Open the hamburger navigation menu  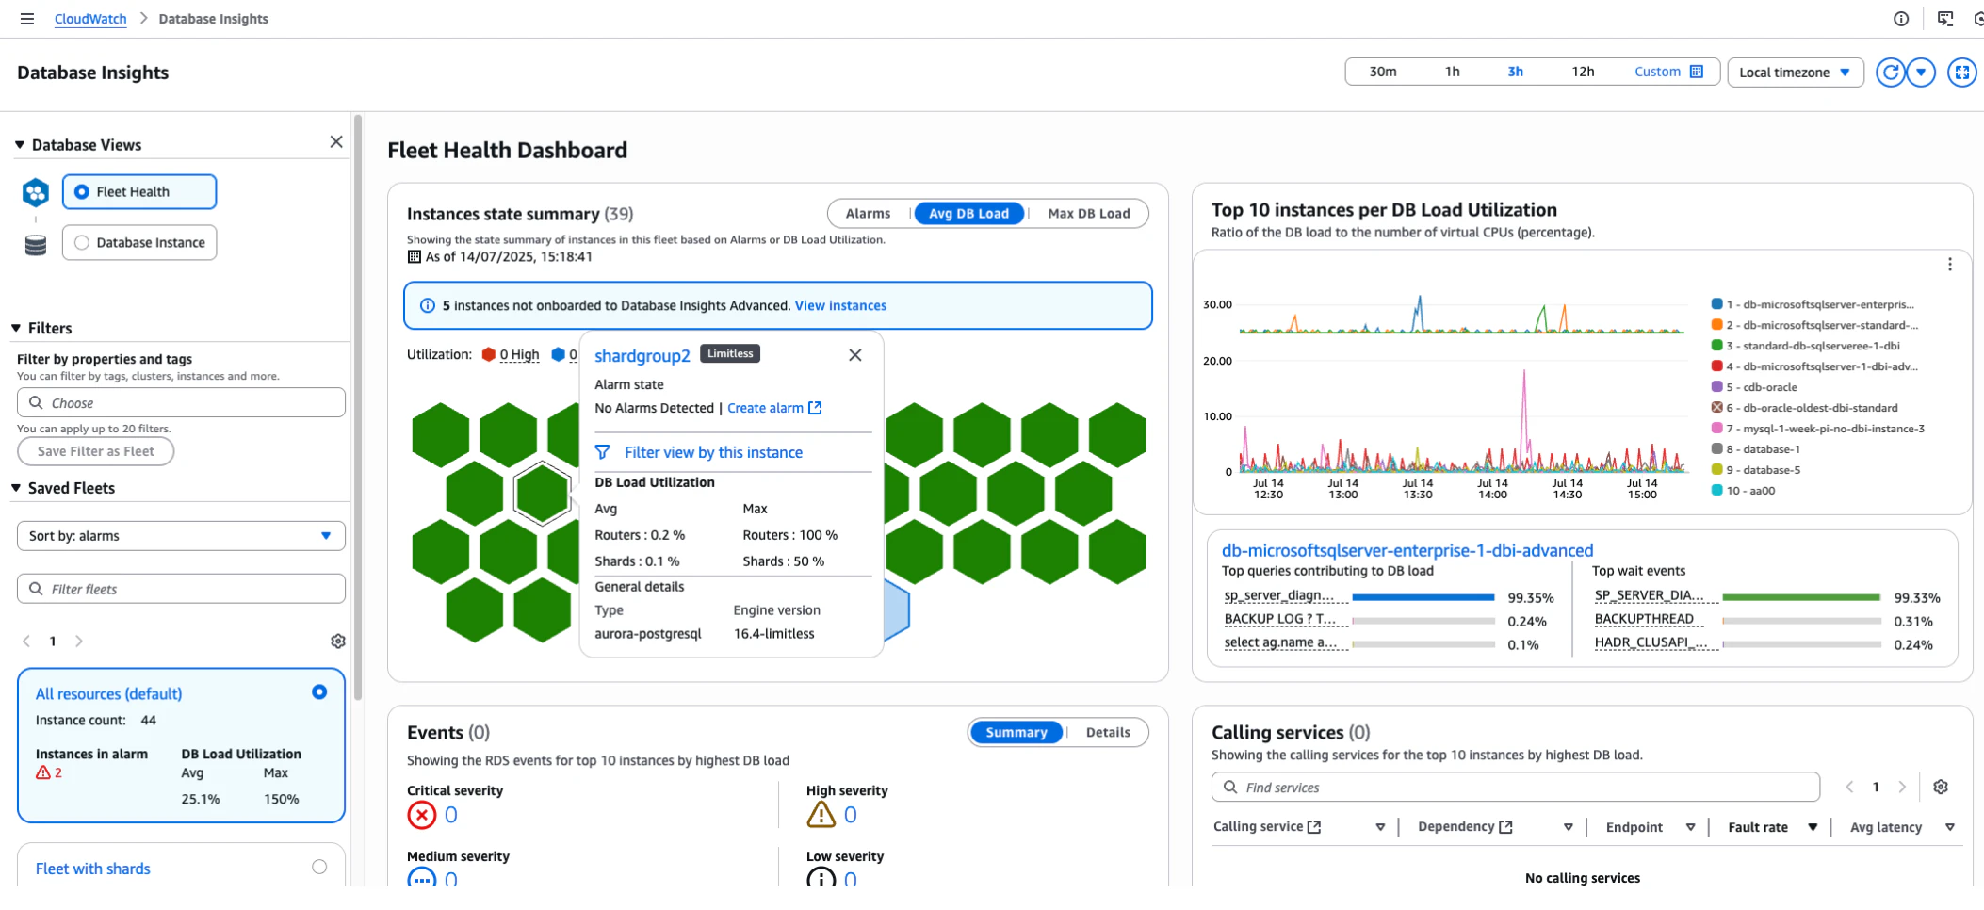27,19
